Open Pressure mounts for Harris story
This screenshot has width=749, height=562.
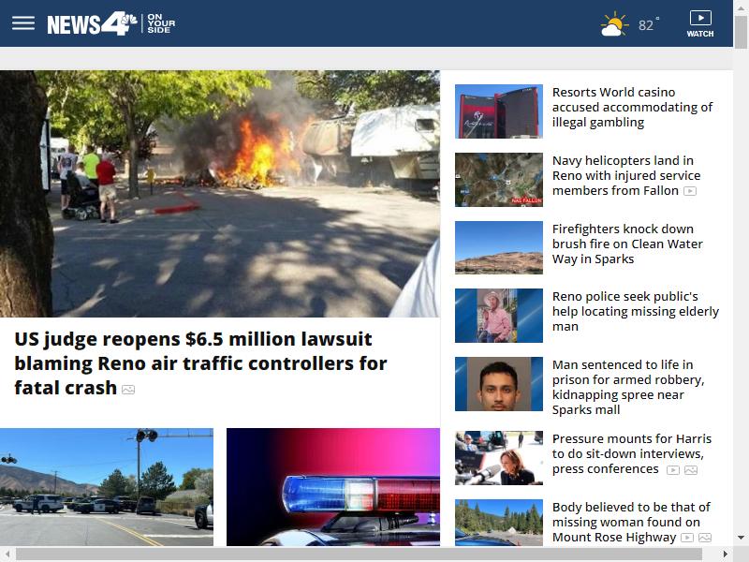tap(631, 453)
